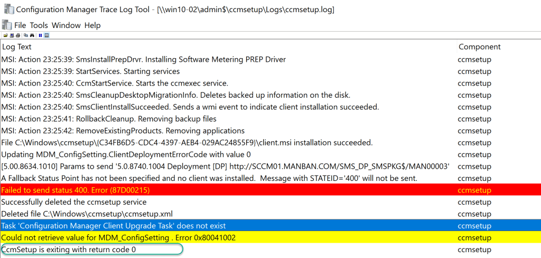
Task: Sort by the Component column header
Action: 479,47
